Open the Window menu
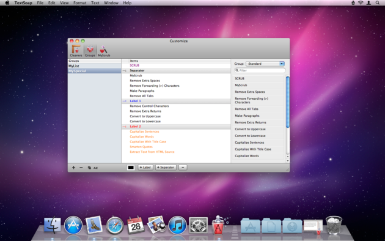 click(x=111, y=2)
